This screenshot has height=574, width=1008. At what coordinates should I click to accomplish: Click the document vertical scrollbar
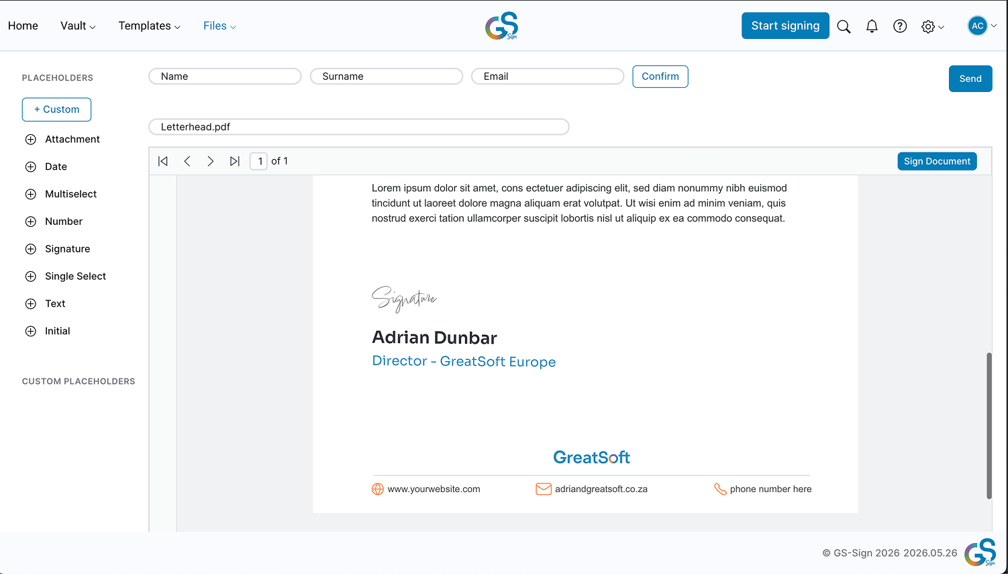click(x=989, y=426)
